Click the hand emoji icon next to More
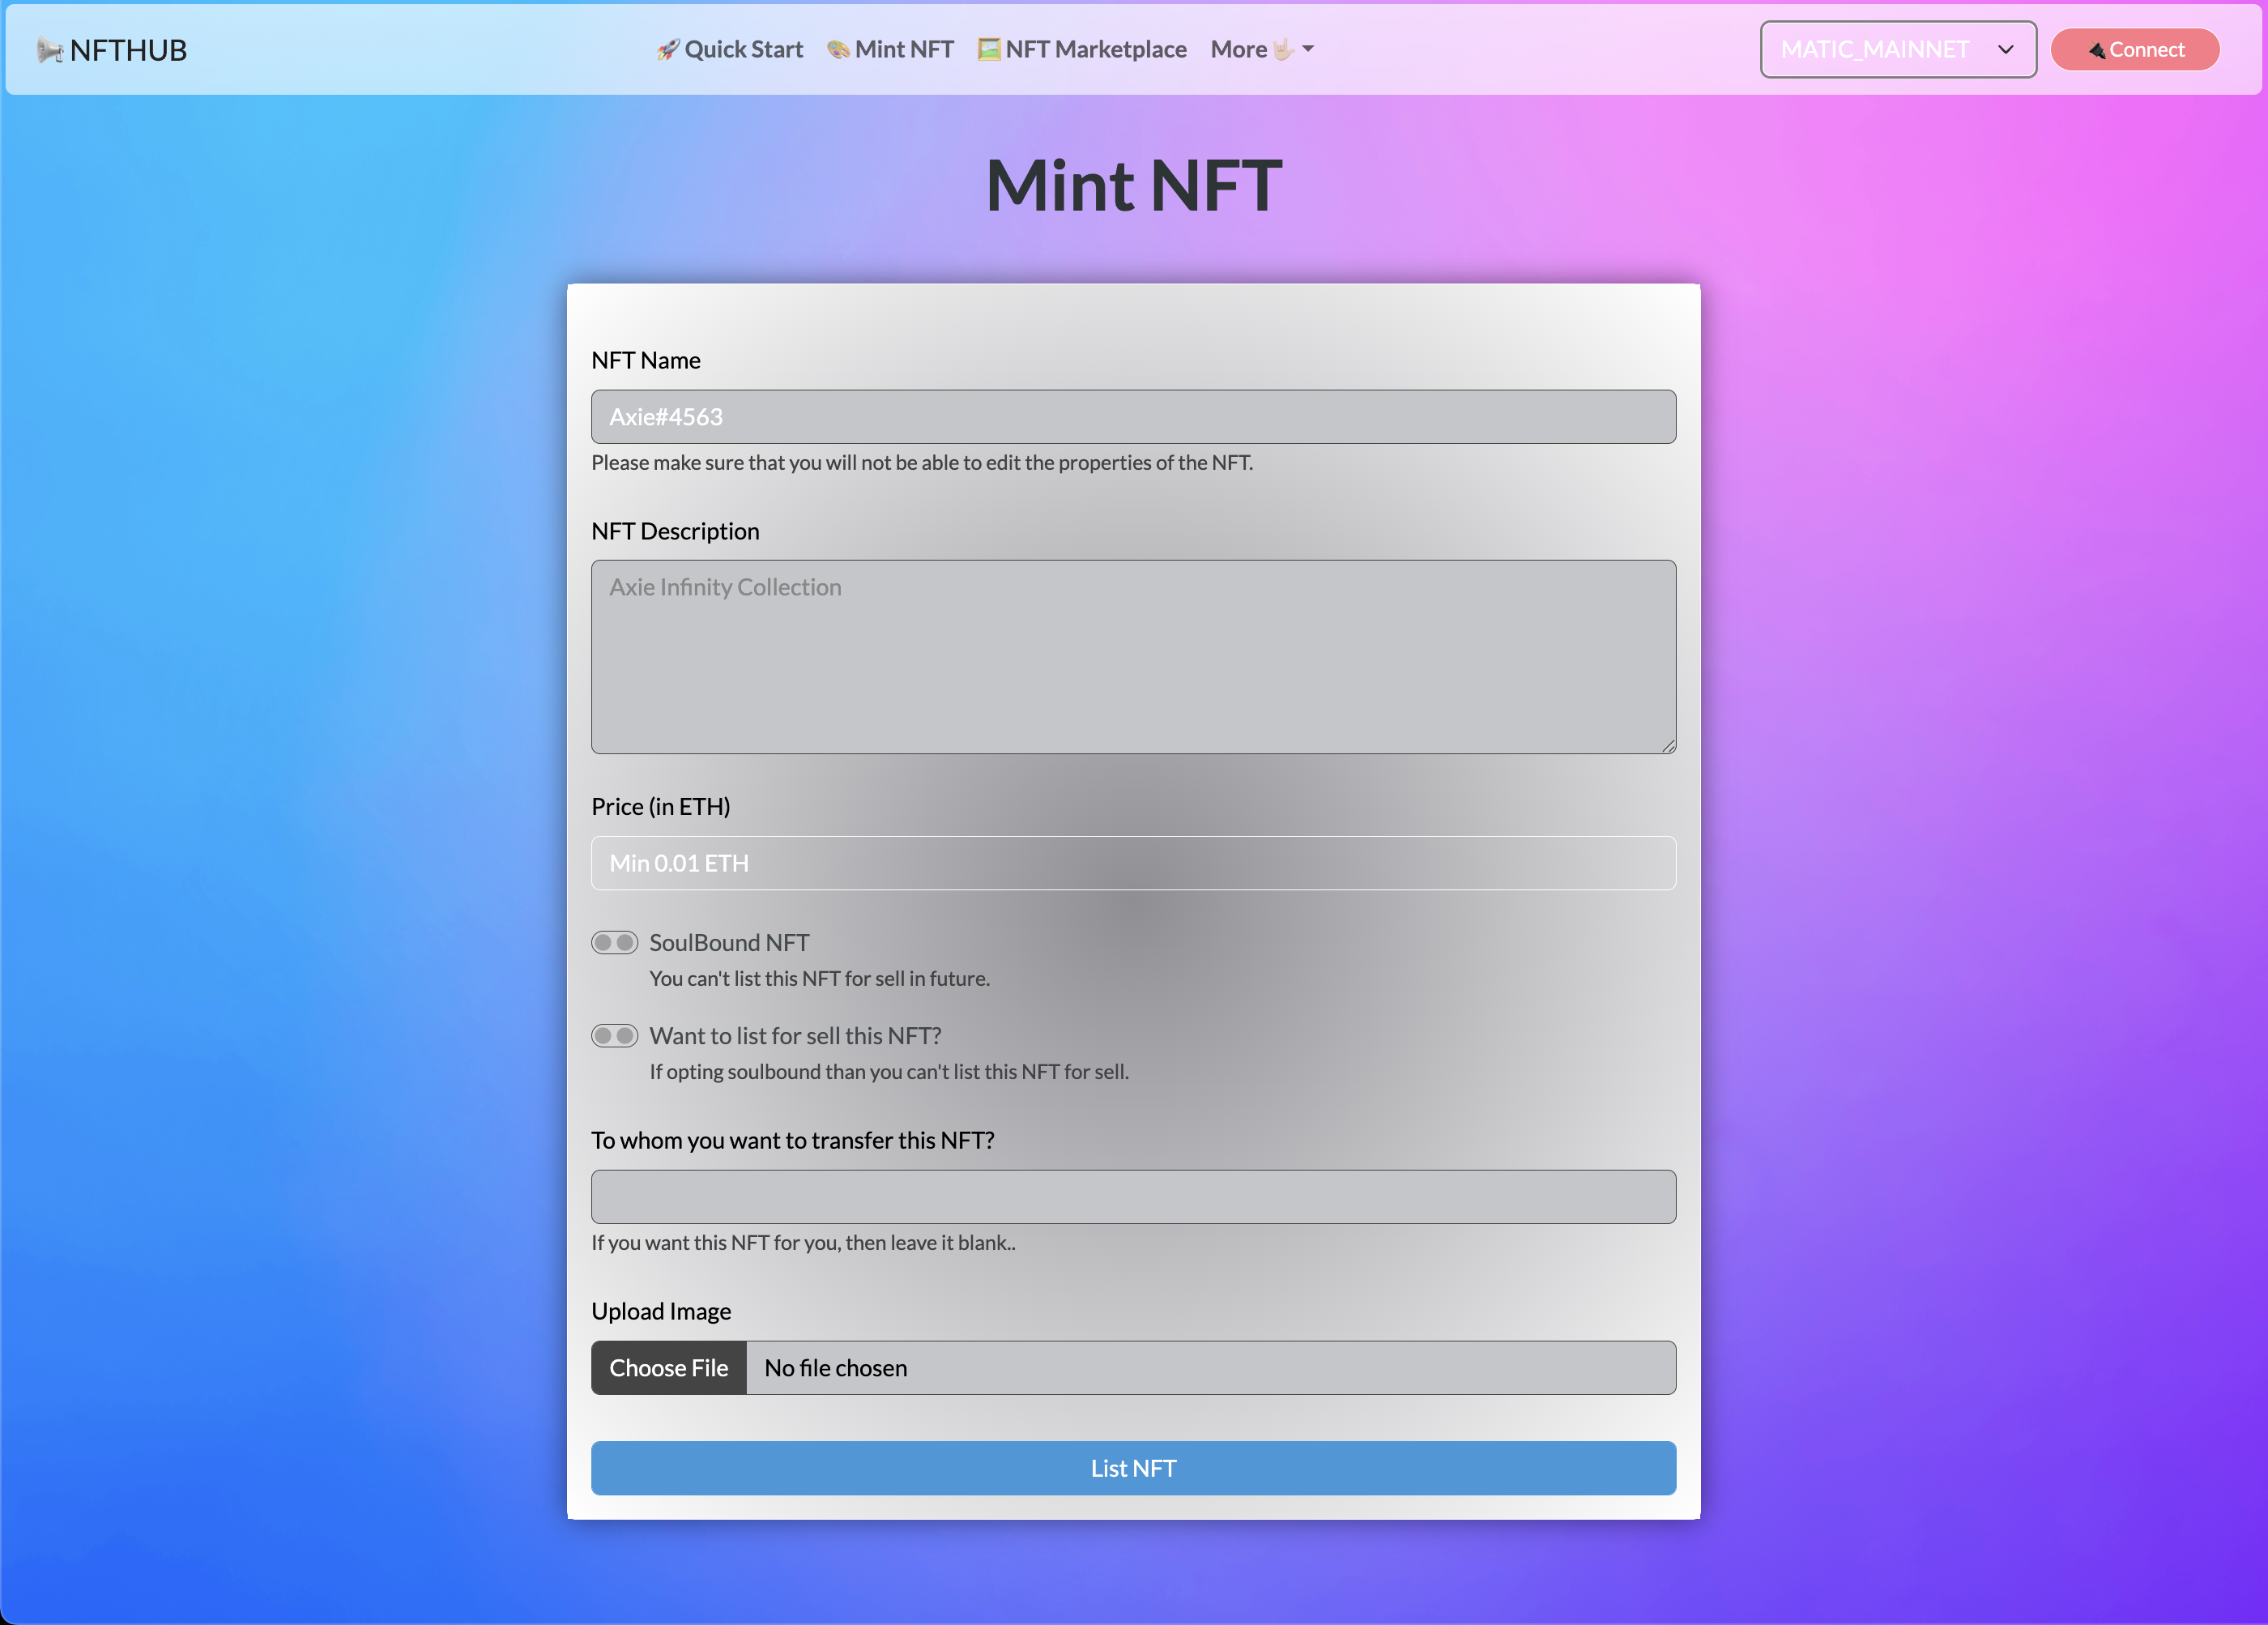 (x=1283, y=49)
